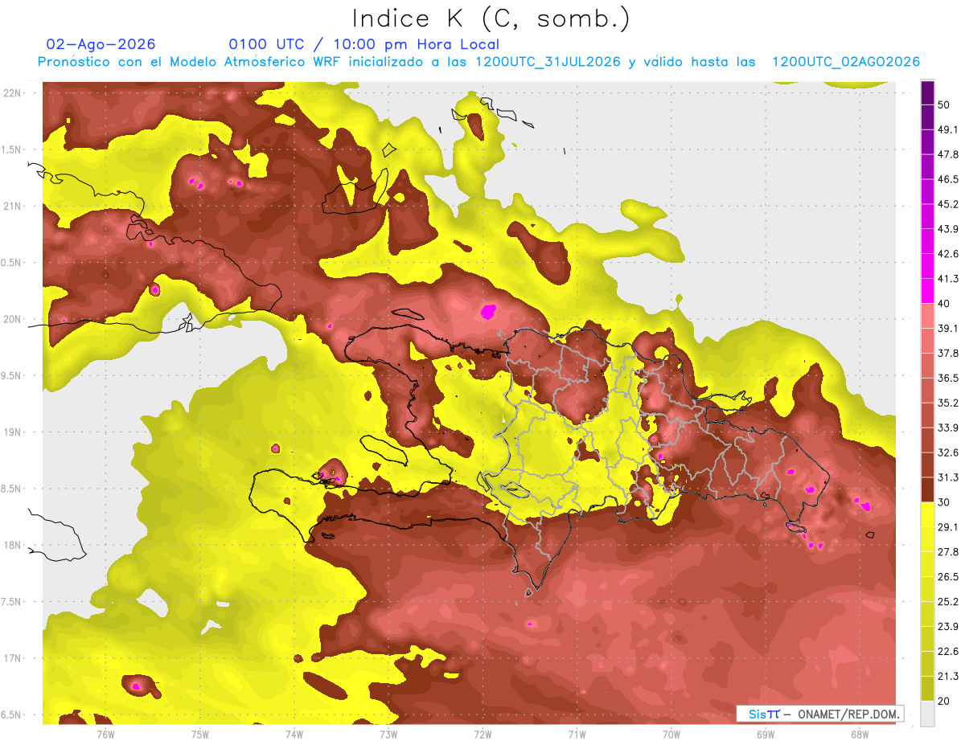965x745 pixels.
Task: Click the '43.9' colorbar value
Action: (x=948, y=229)
